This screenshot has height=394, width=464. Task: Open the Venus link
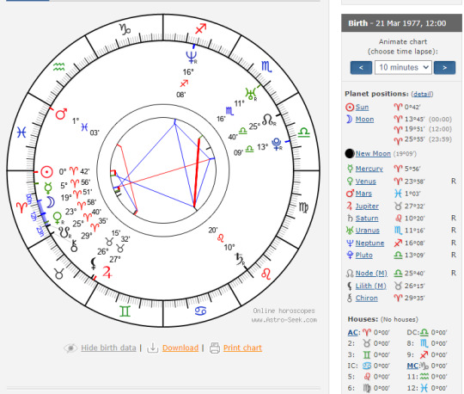click(x=366, y=181)
